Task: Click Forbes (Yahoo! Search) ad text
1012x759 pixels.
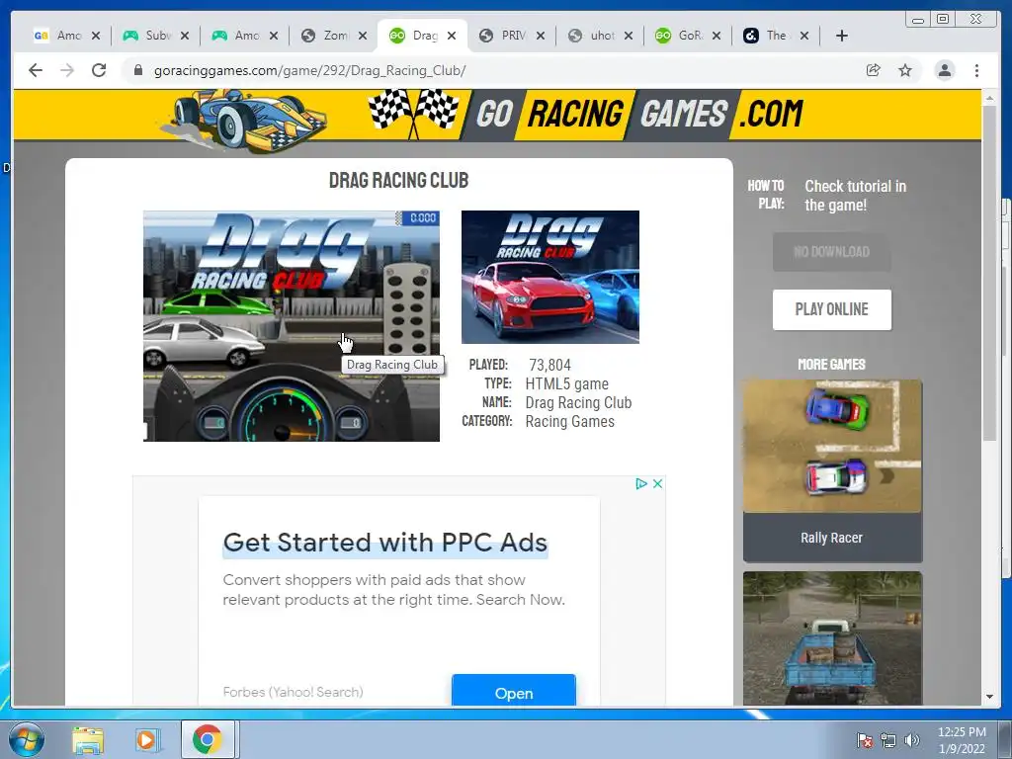Action: pos(293,692)
